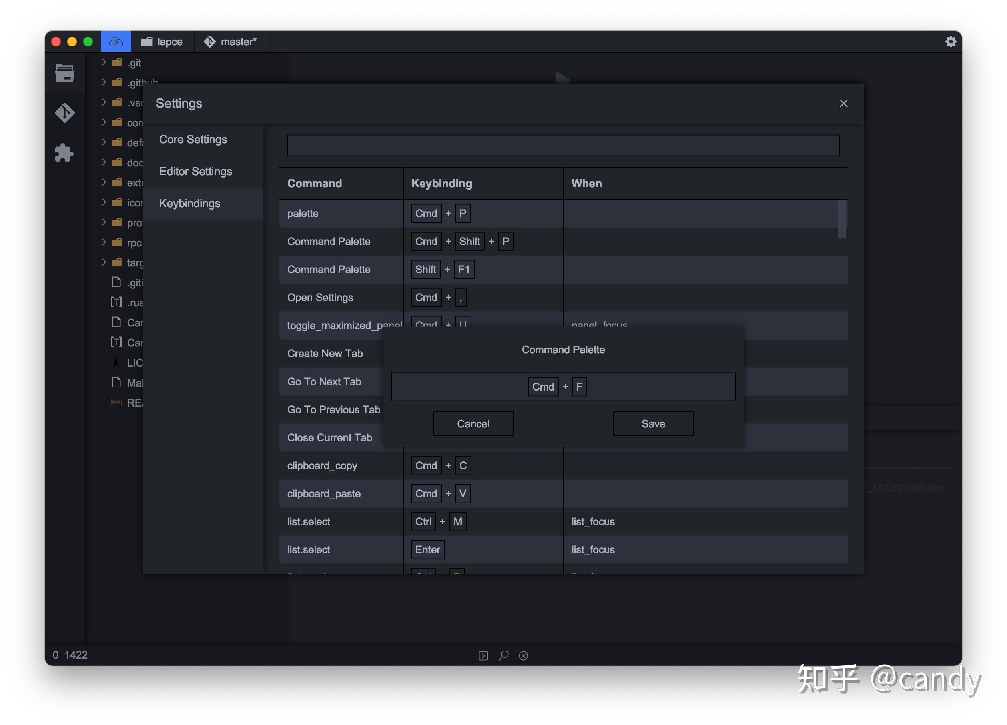Switch to Core Settings tab
Screen dimensions: 1007x725
tap(193, 139)
